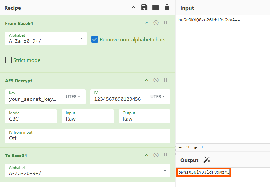
Task: Collapse the Recipe pane chevron
Action: [133, 8]
